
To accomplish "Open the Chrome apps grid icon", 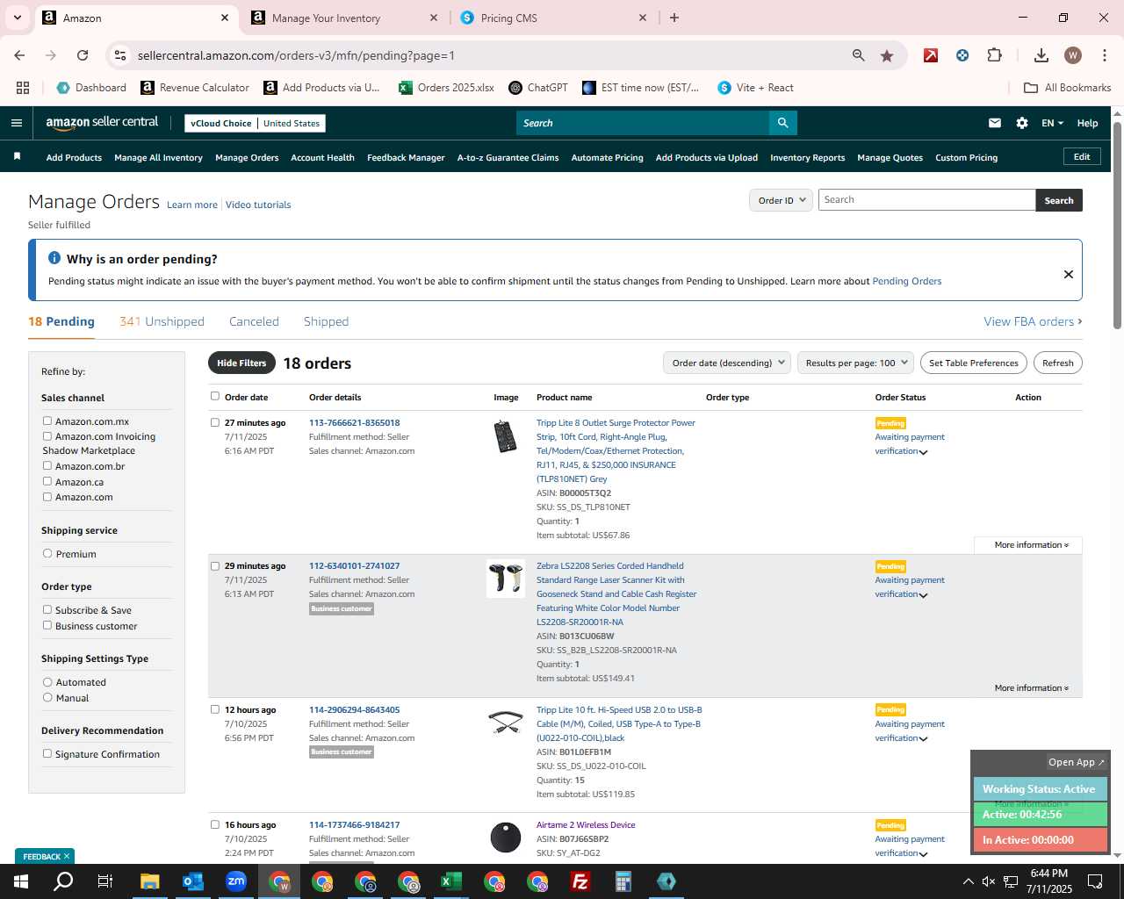I will coord(23,88).
